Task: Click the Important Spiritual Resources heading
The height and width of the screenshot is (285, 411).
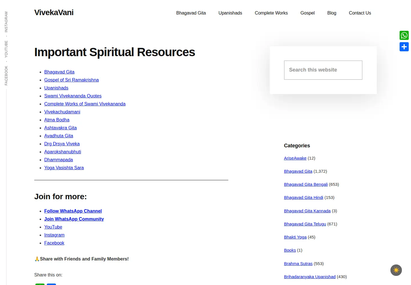Action: point(115,52)
